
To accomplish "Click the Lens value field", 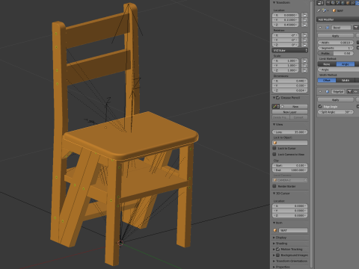I will coord(290,132).
